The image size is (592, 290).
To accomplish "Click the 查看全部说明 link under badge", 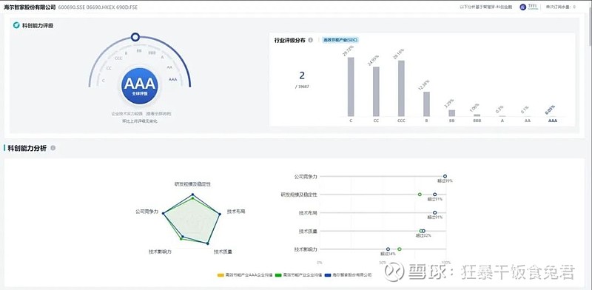I will [x=159, y=113].
